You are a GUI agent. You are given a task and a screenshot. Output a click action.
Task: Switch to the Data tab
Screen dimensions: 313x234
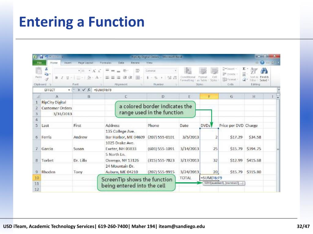[x=121, y=63]
